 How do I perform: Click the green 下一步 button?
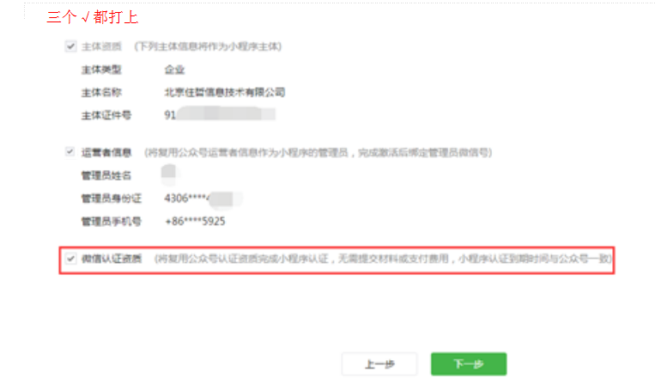[x=469, y=364]
